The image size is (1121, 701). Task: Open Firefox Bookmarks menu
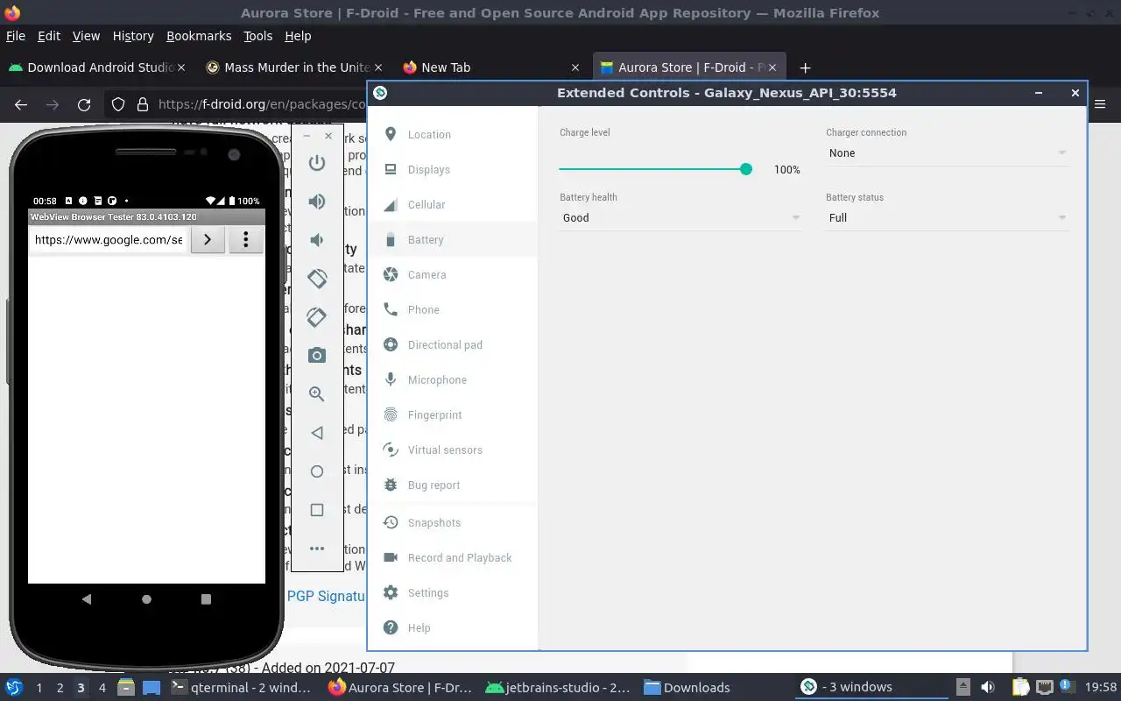199,36
